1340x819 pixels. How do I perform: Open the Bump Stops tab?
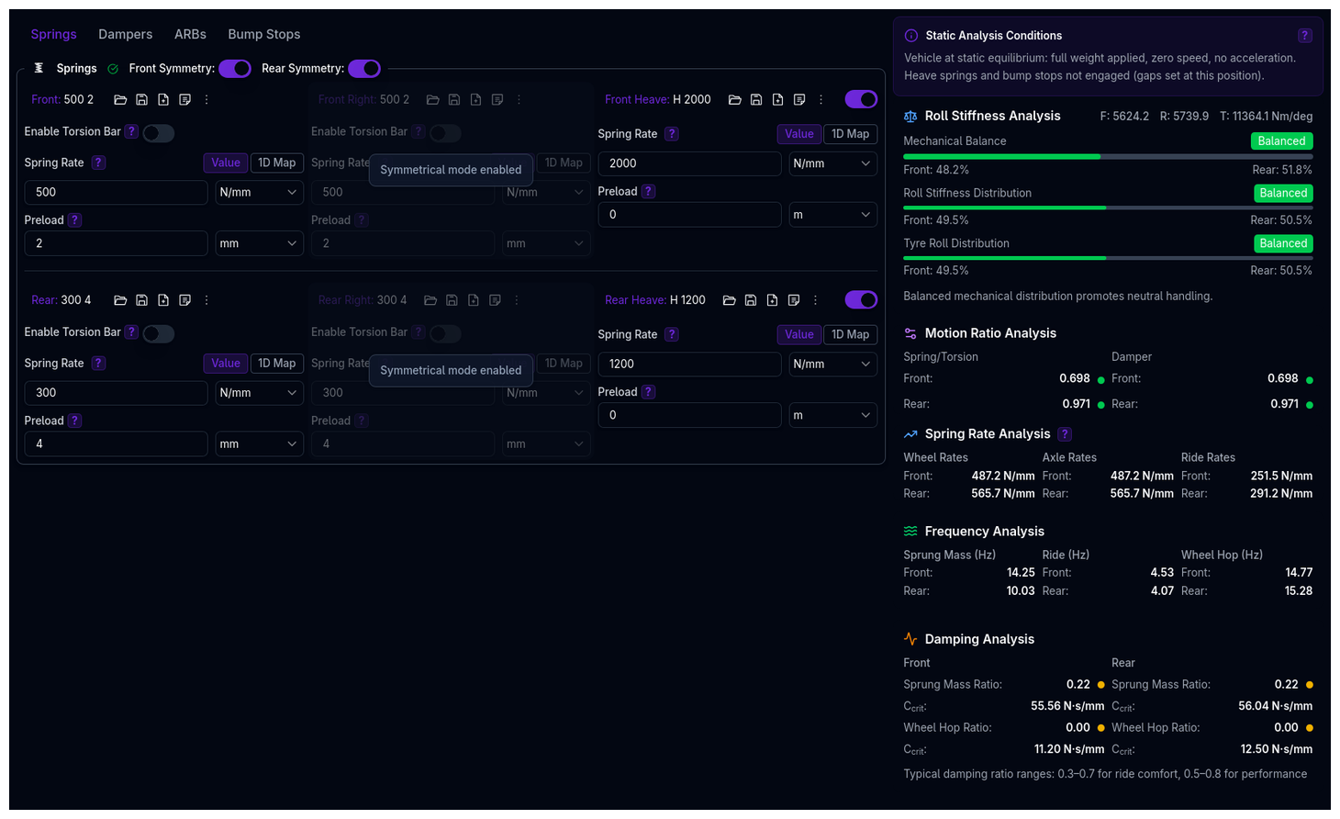[x=263, y=34]
